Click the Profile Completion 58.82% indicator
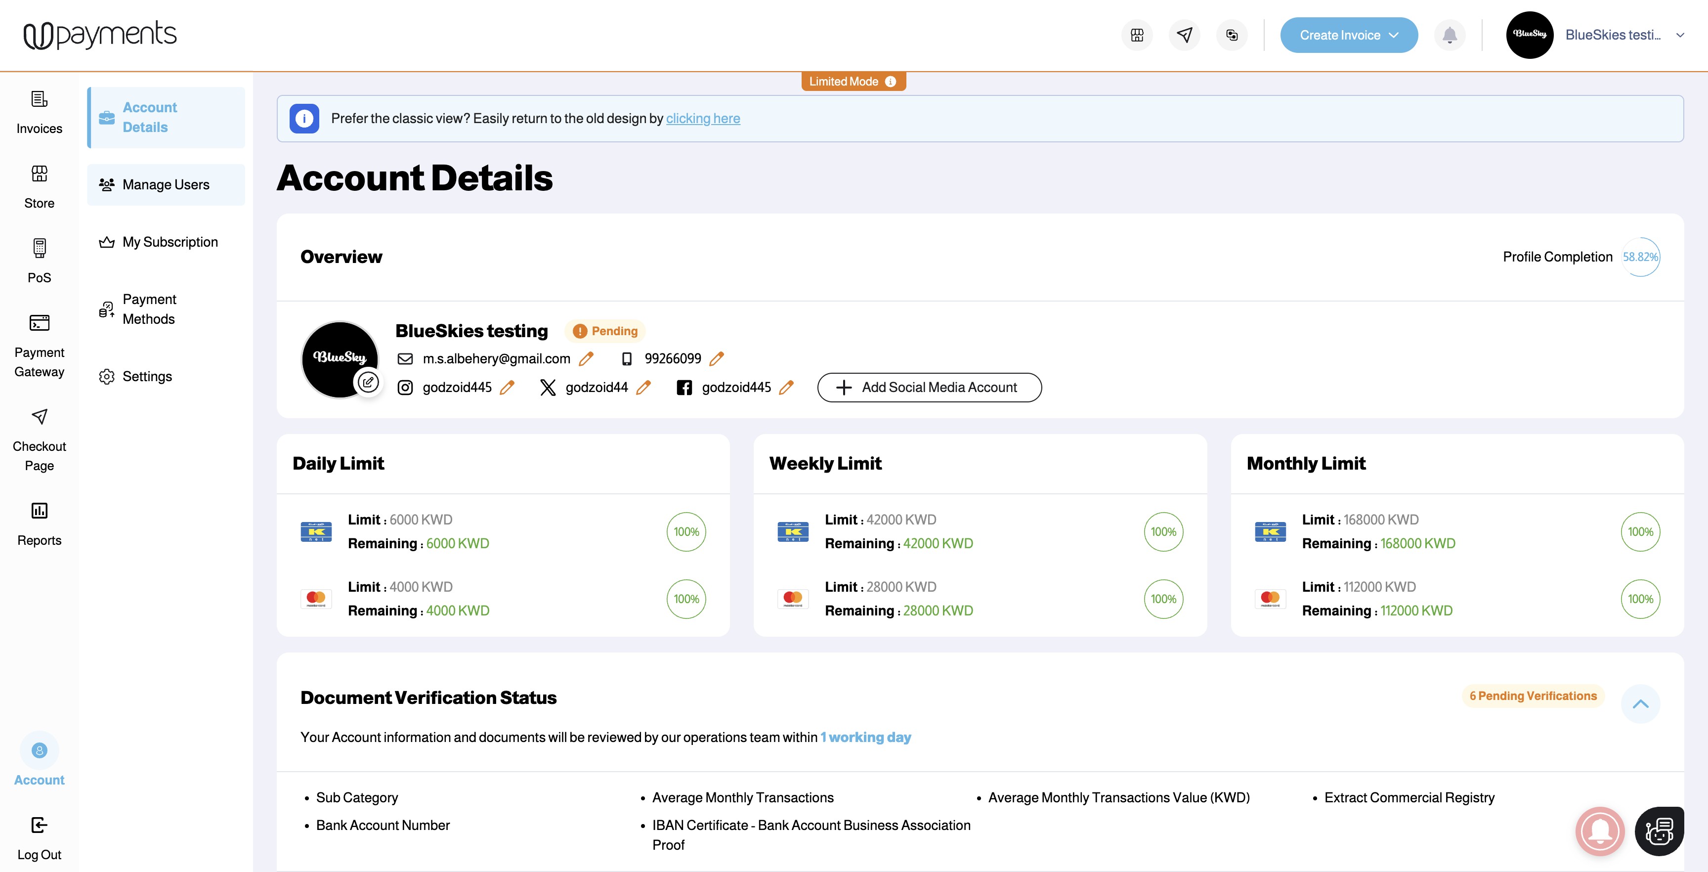The width and height of the screenshot is (1708, 872). (1640, 257)
